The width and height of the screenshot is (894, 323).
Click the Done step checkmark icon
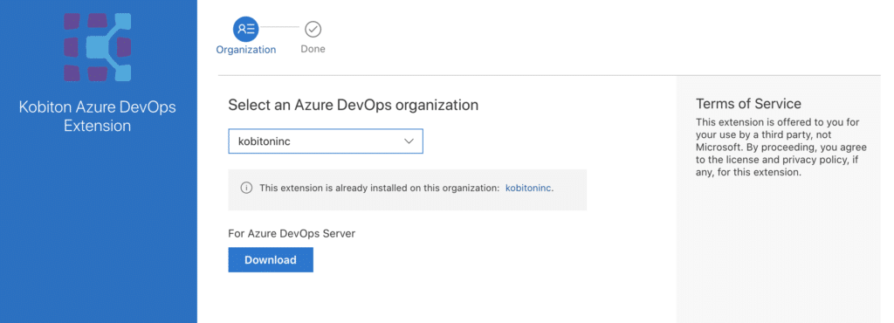click(313, 29)
